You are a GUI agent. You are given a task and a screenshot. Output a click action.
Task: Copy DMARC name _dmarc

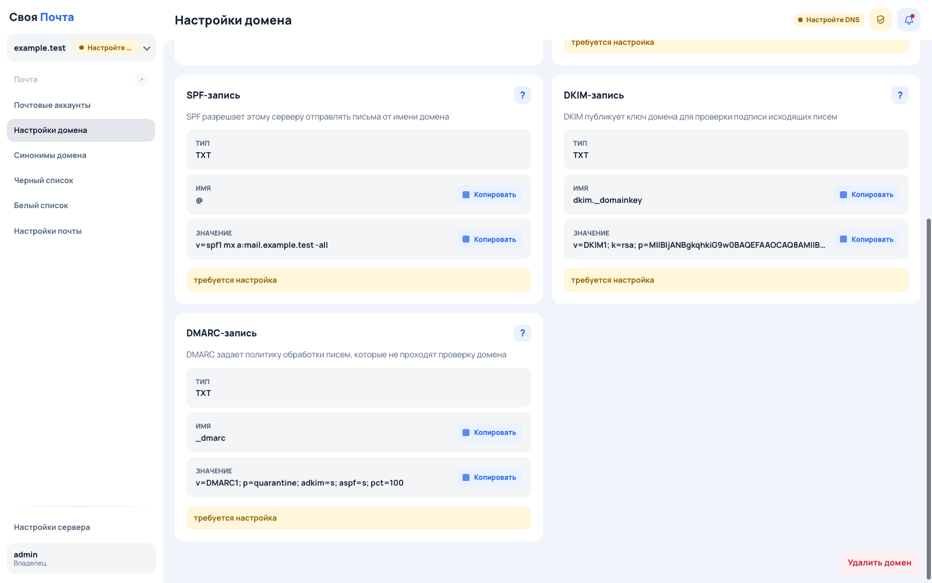point(489,433)
